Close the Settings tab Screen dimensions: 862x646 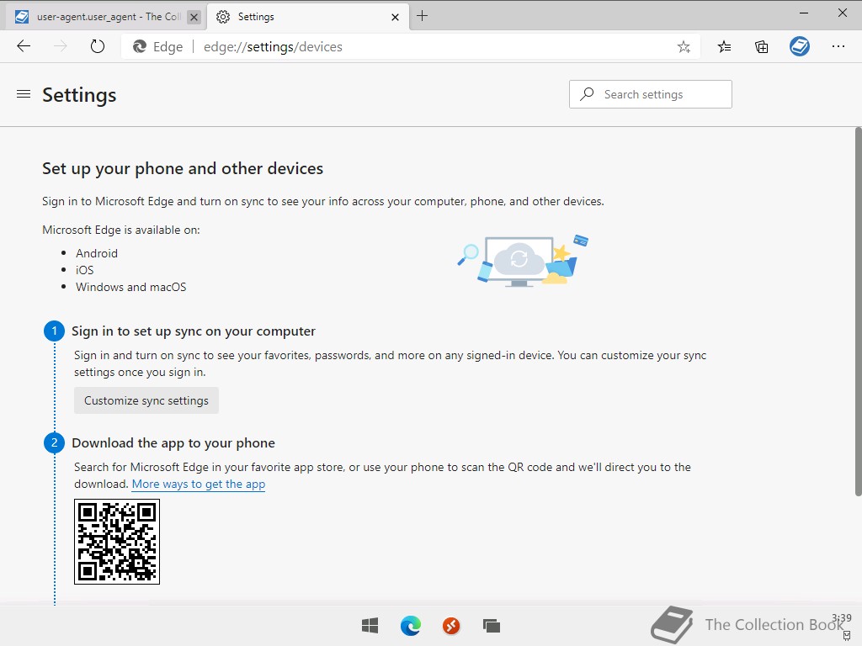tap(395, 17)
